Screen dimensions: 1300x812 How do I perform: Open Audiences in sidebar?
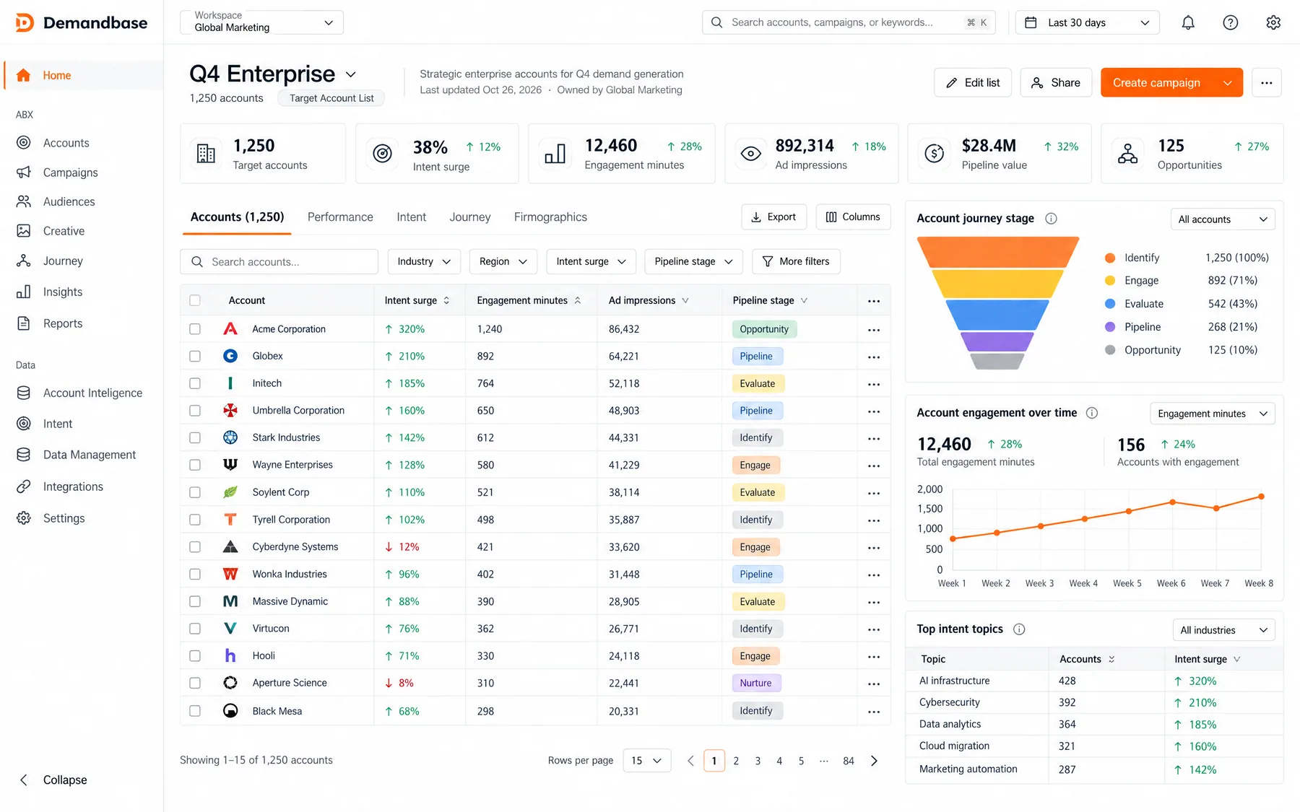coord(69,201)
